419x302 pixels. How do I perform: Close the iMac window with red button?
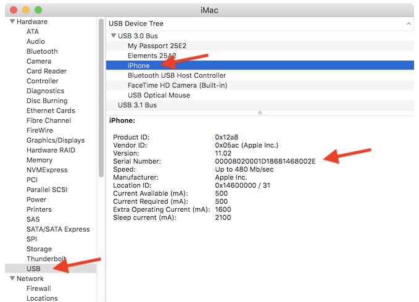[x=14, y=10]
